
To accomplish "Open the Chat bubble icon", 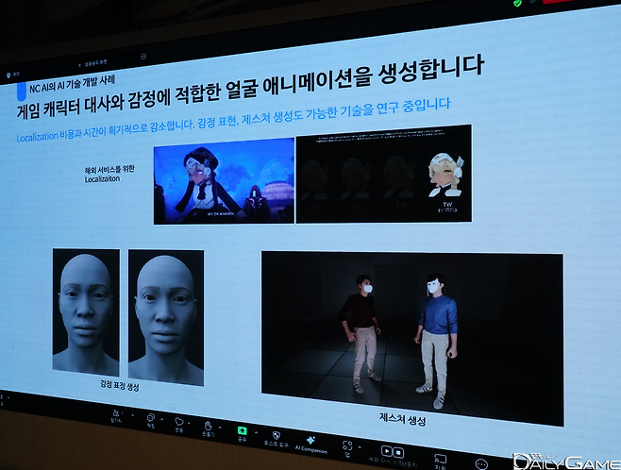I will click(x=151, y=418).
